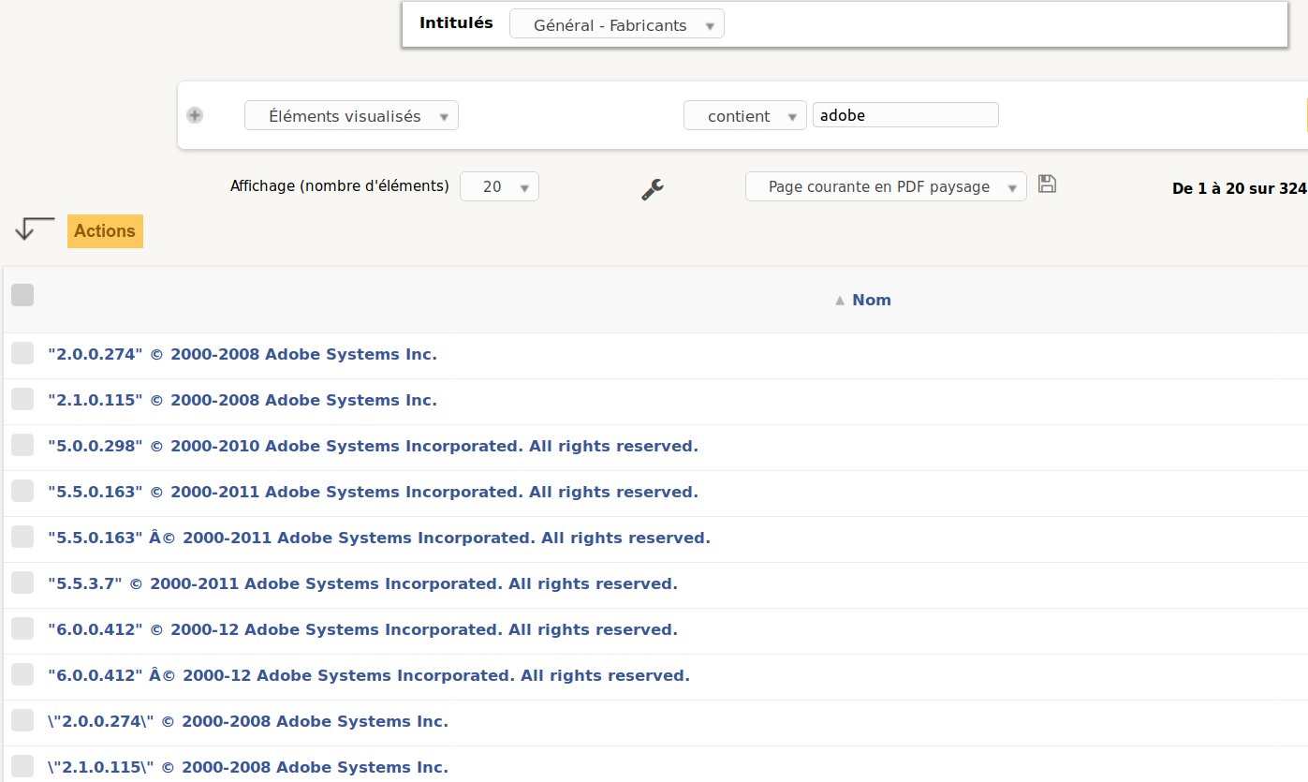Open "5.5.0.163" © 2000-2011 Adobe Systems link

[x=373, y=492]
